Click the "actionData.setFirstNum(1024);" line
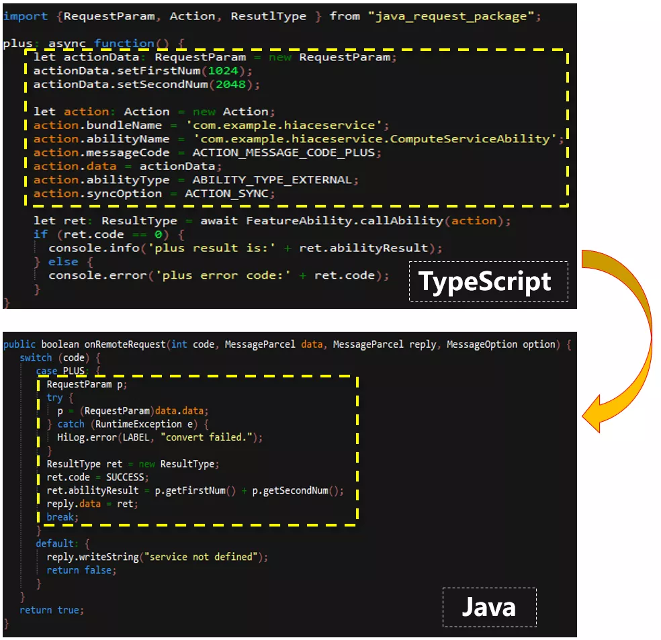 coord(143,71)
